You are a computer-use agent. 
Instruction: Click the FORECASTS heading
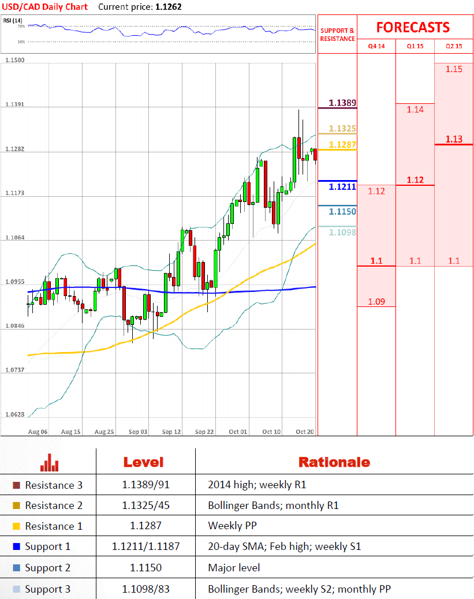(x=413, y=28)
